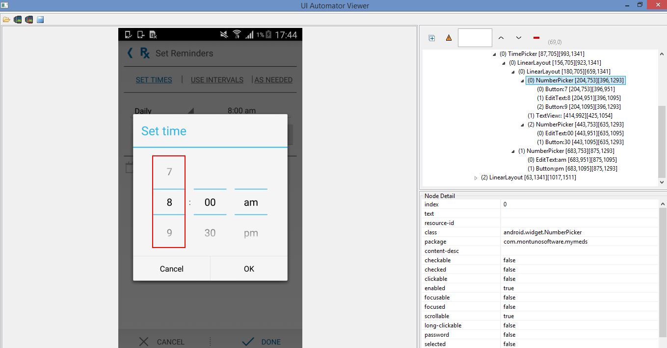This screenshot has width=667, height=348.
Task: Select pm in the time picker
Action: coord(251,233)
